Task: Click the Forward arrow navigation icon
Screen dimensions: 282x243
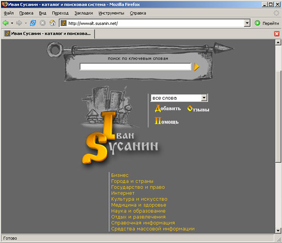Action: [x=19, y=23]
